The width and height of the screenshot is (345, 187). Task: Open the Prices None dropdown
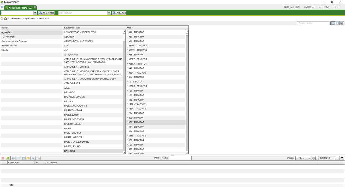coord(309,158)
